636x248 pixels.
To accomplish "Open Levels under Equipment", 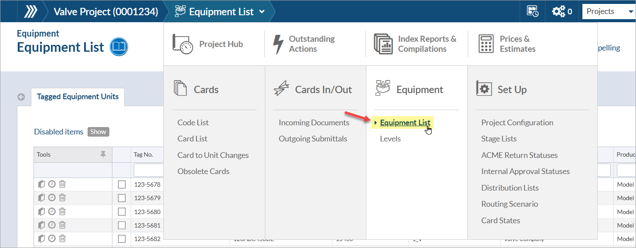I will tap(390, 139).
